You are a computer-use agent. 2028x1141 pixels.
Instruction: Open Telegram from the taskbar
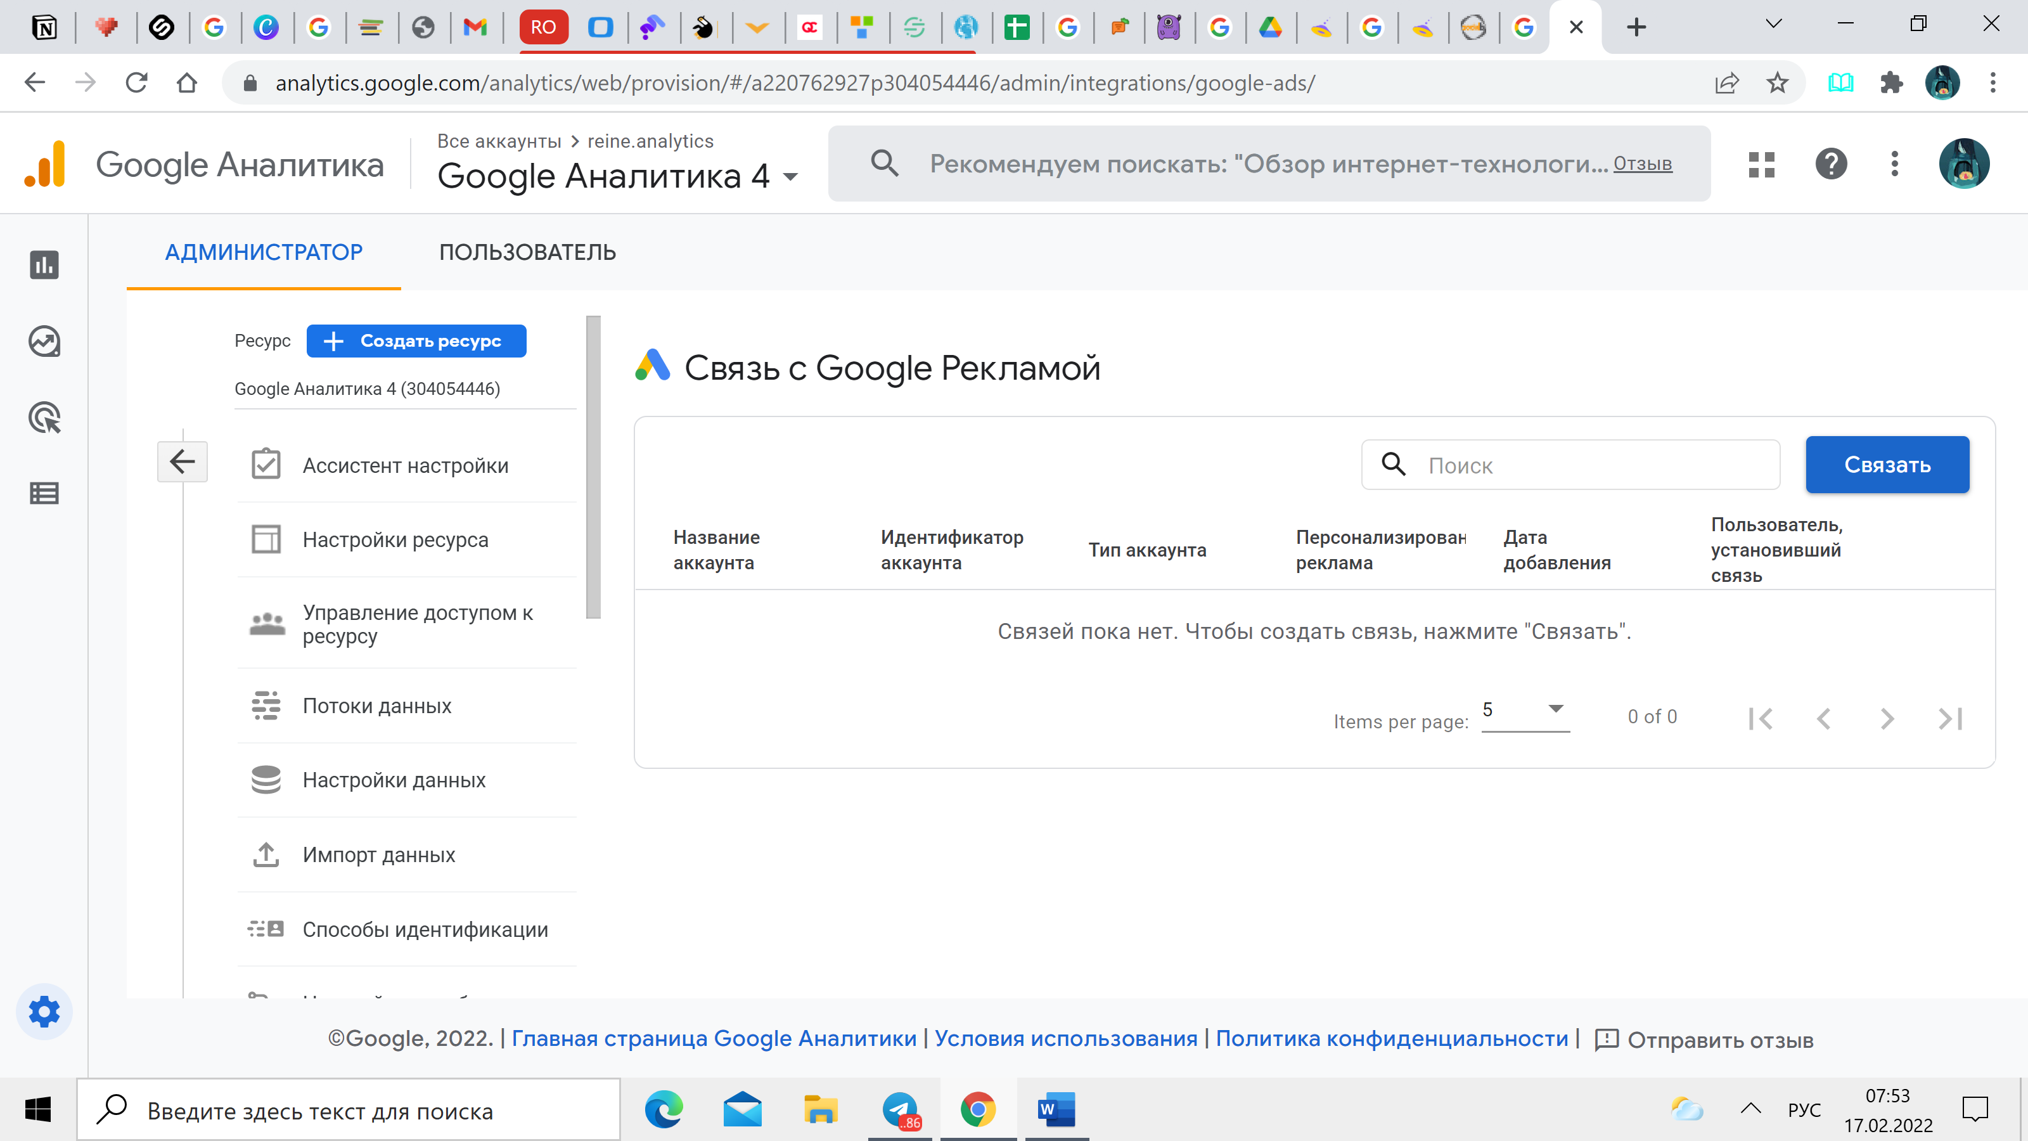click(900, 1111)
